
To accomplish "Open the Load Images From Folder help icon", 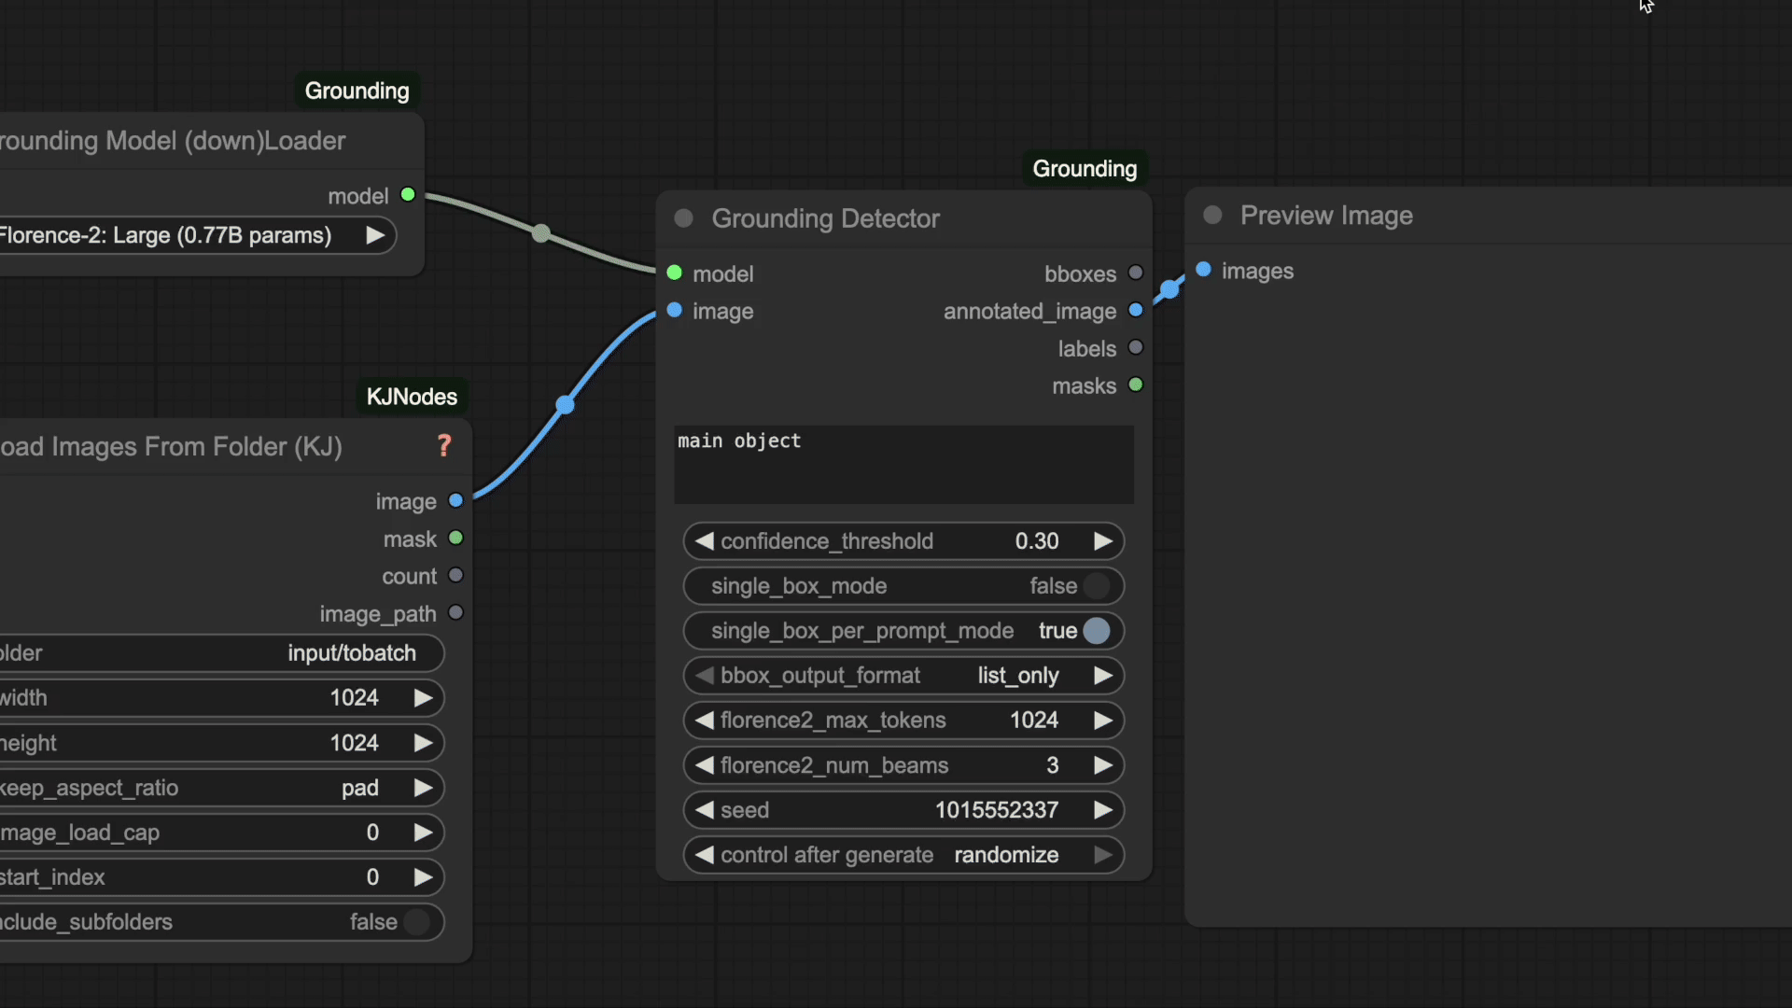I will click(444, 446).
